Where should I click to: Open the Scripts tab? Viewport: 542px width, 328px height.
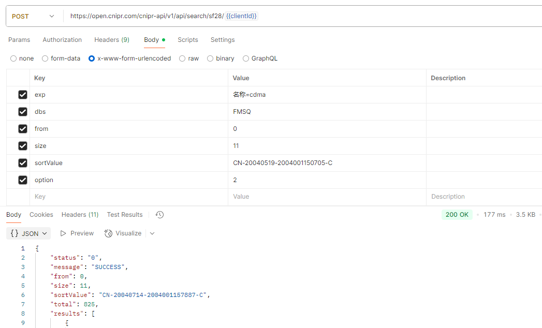187,40
